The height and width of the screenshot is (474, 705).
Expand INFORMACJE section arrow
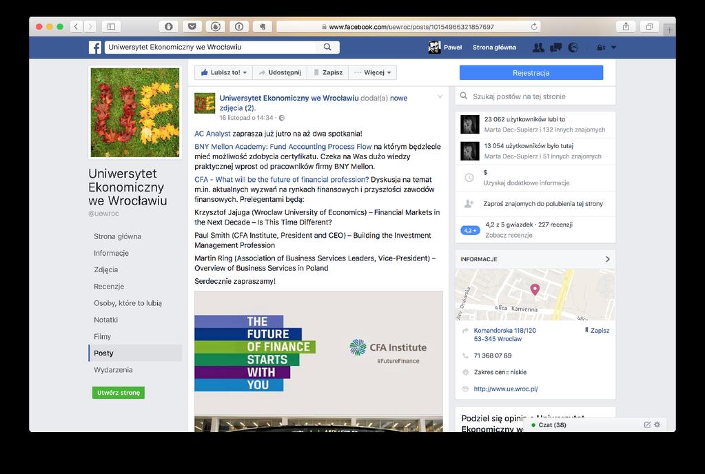[x=607, y=259]
